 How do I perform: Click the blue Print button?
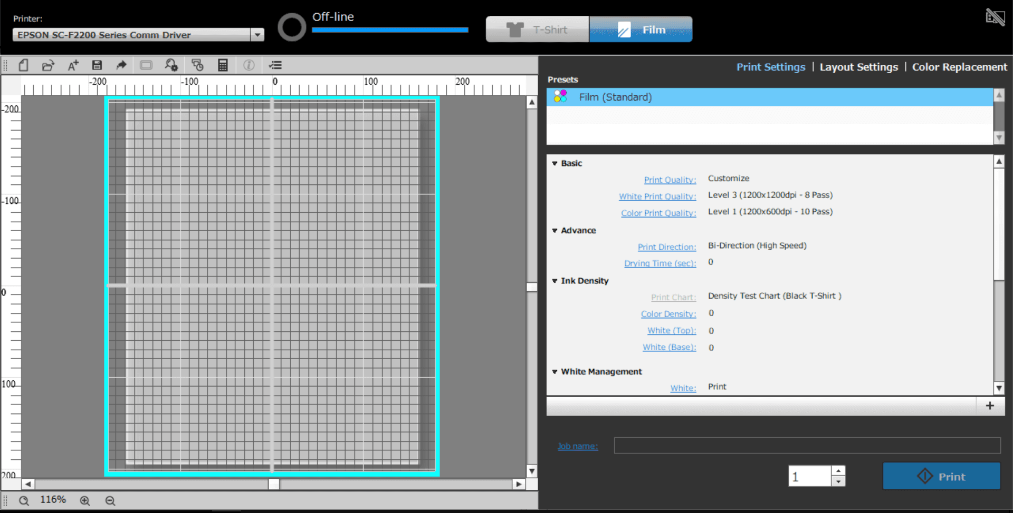(941, 476)
